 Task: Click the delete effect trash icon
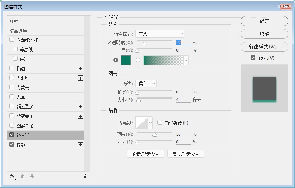(x=84, y=176)
